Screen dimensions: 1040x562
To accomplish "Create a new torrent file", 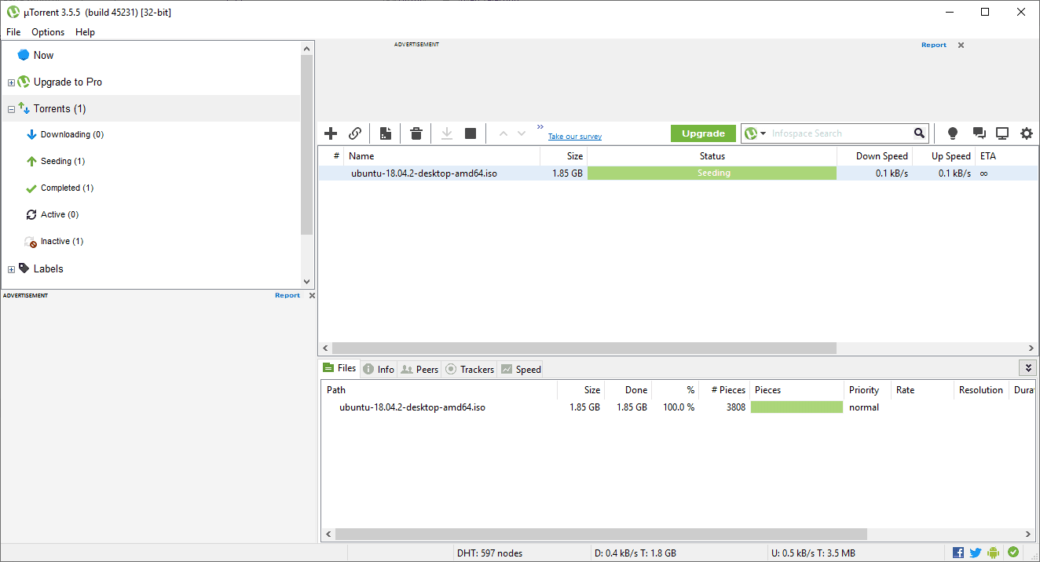I will click(x=385, y=133).
